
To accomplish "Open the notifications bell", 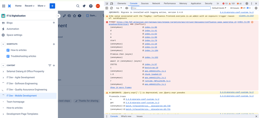I will [84, 6].
